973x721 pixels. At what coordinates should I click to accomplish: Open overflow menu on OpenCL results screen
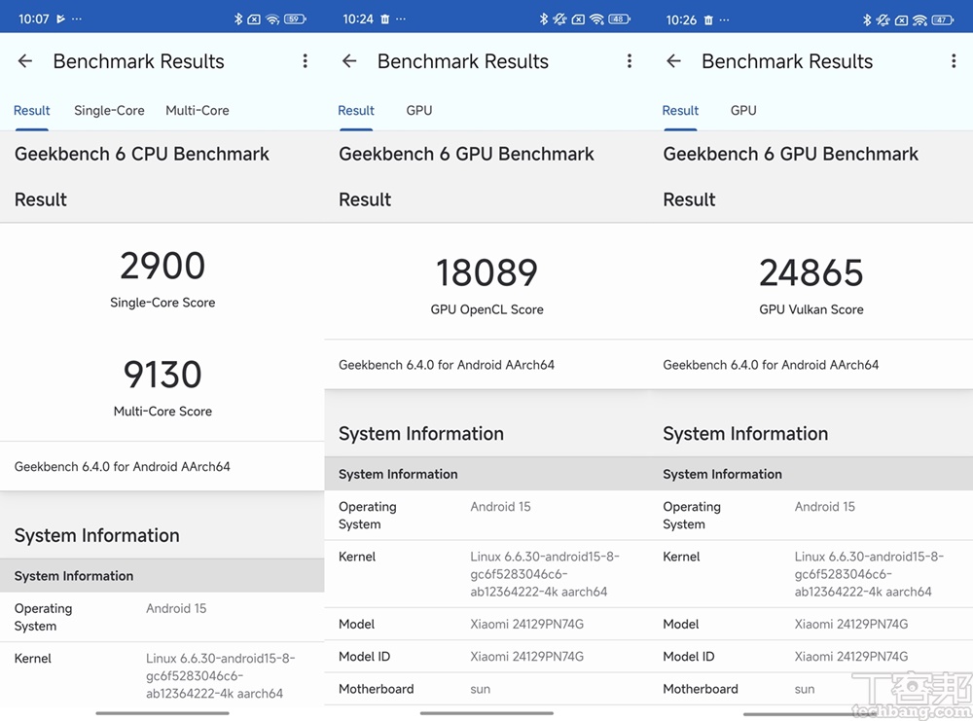coord(630,60)
